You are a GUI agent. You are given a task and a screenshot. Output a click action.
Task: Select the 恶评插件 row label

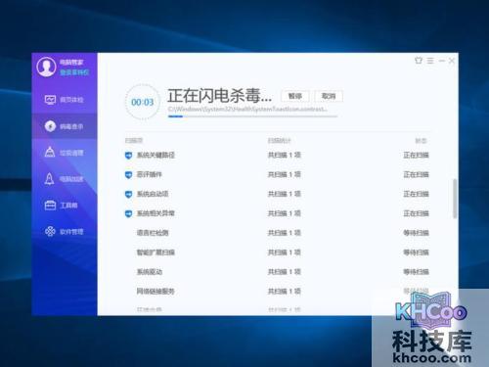(149, 174)
